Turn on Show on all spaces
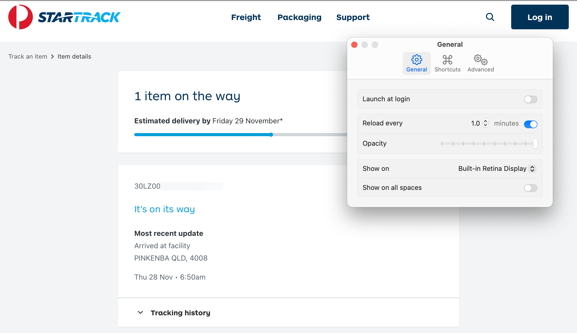Image resolution: width=577 pixels, height=333 pixels. pos(530,188)
